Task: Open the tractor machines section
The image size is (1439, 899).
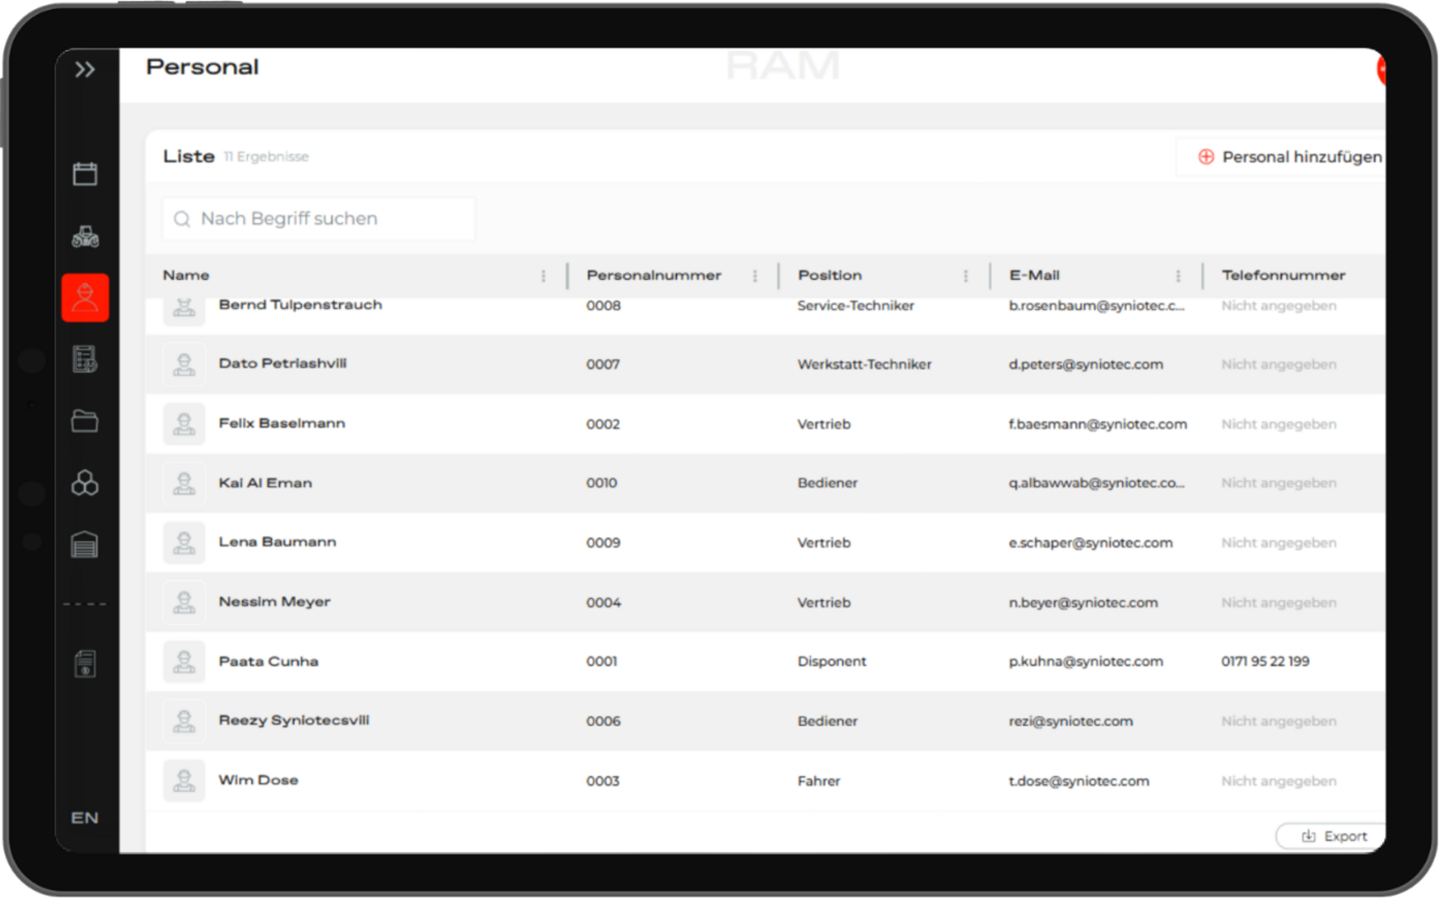Action: (x=85, y=236)
